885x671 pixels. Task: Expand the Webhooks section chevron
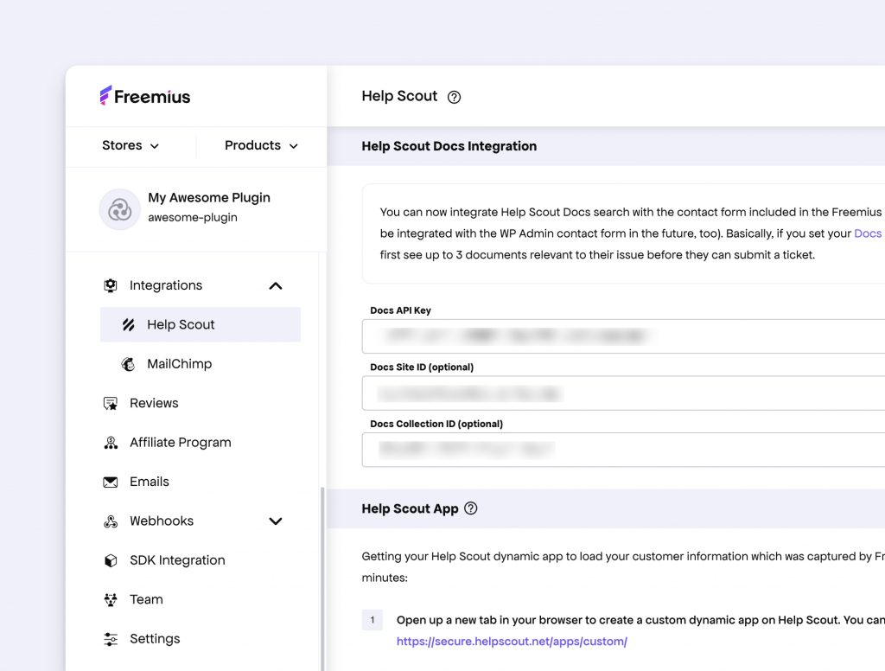coord(276,521)
